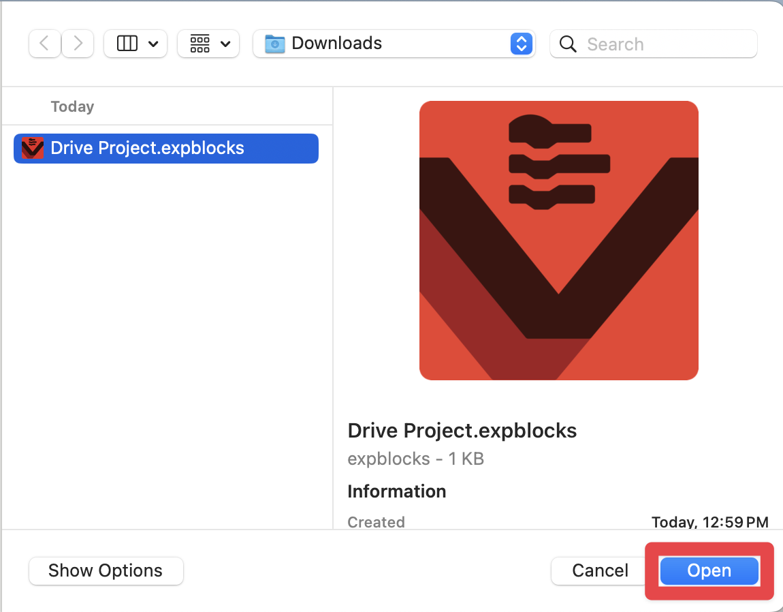Click the search magnifier icon

tap(567, 44)
